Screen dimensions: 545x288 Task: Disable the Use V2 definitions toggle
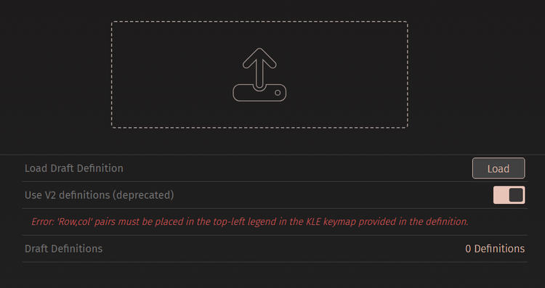[509, 195]
